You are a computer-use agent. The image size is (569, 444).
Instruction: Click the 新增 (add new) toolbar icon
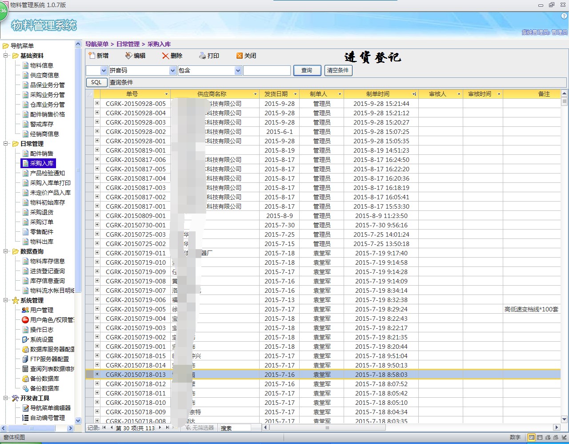tap(92, 56)
